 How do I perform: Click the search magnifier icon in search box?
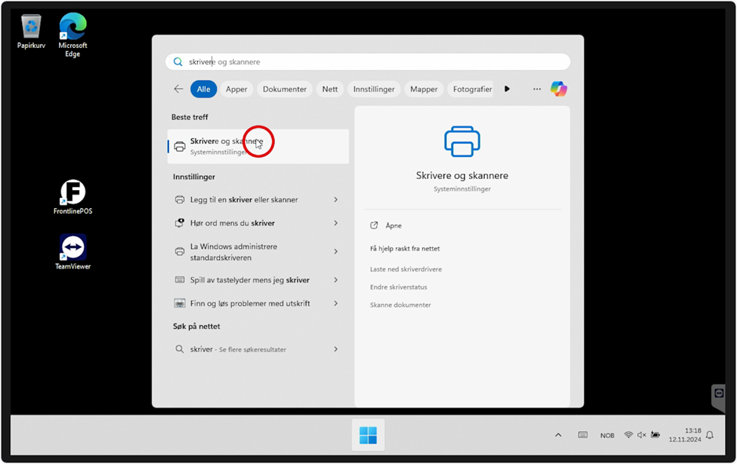(178, 61)
